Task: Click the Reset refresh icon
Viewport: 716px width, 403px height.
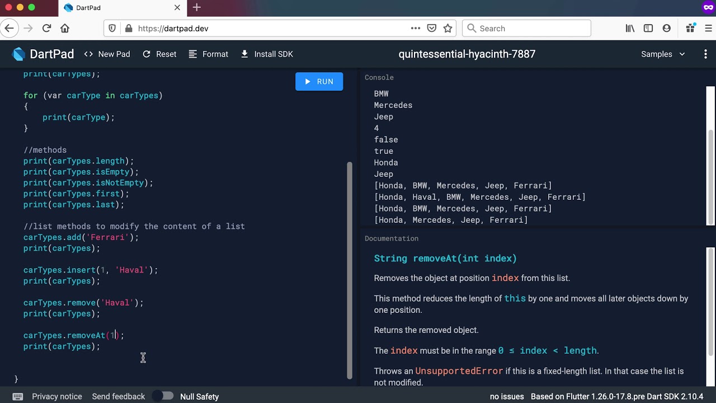Action: [147, 54]
